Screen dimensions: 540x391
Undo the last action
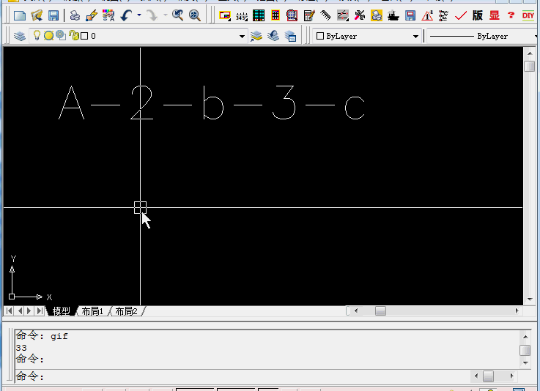pos(126,15)
